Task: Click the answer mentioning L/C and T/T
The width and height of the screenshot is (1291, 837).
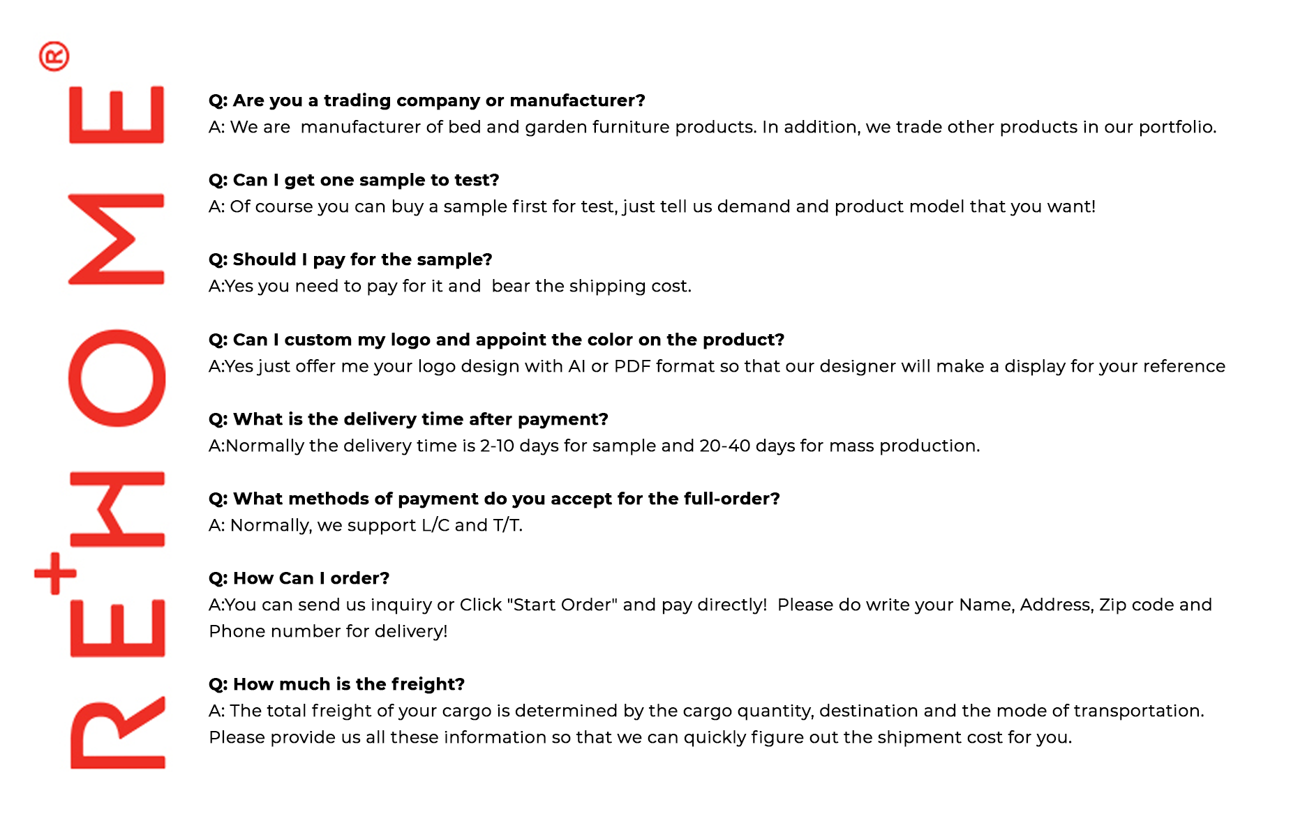Action: [x=366, y=525]
